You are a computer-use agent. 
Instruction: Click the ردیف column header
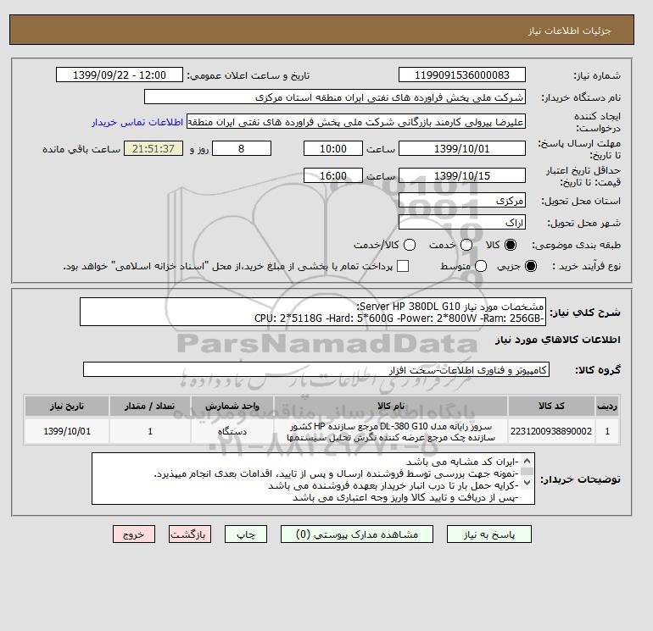[x=607, y=406]
